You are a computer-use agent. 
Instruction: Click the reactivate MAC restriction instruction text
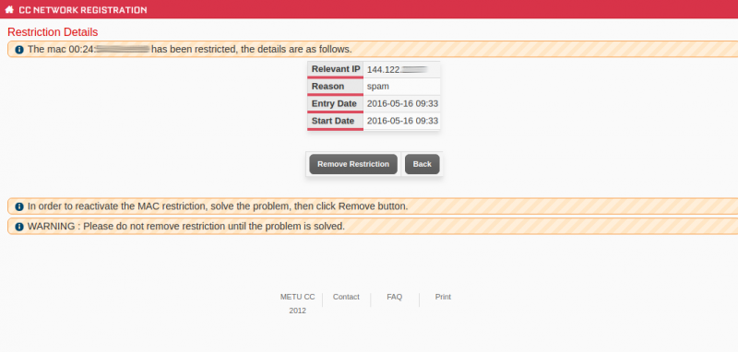point(218,205)
